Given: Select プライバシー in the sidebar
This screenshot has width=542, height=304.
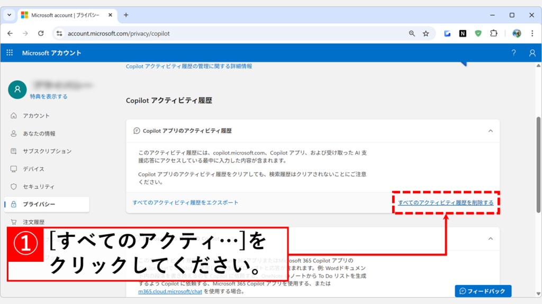Looking at the screenshot, I should point(39,204).
